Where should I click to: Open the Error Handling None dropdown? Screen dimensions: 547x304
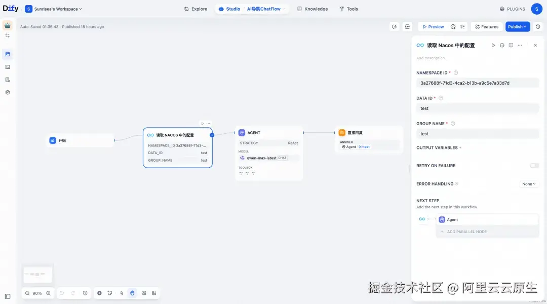(x=528, y=183)
